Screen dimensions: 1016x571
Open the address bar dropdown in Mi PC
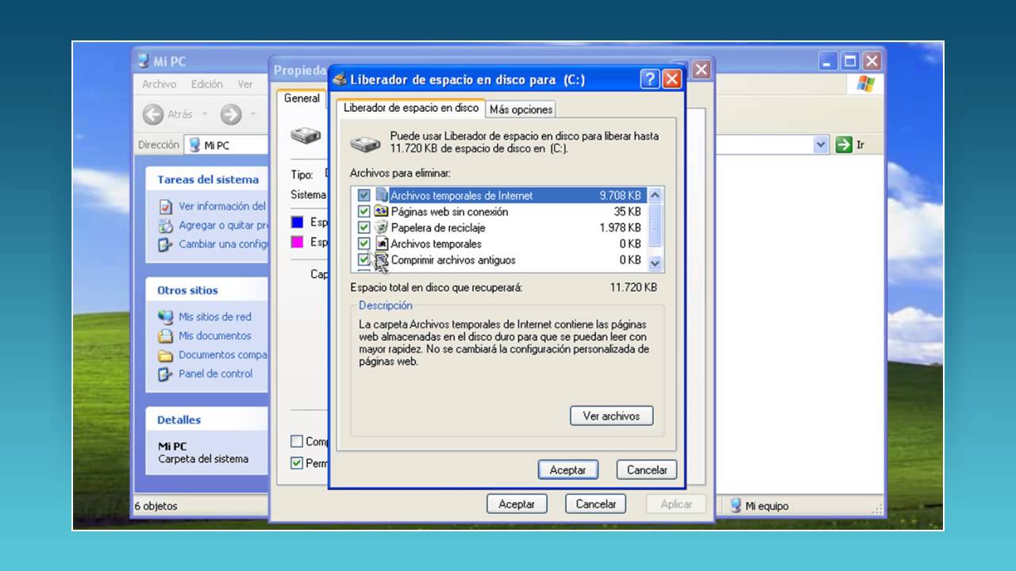point(821,145)
